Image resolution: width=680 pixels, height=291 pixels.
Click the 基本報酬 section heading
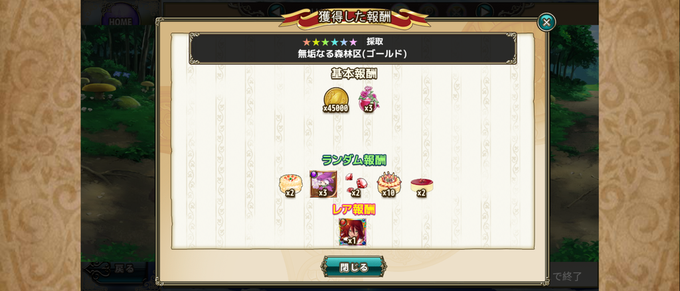click(354, 74)
